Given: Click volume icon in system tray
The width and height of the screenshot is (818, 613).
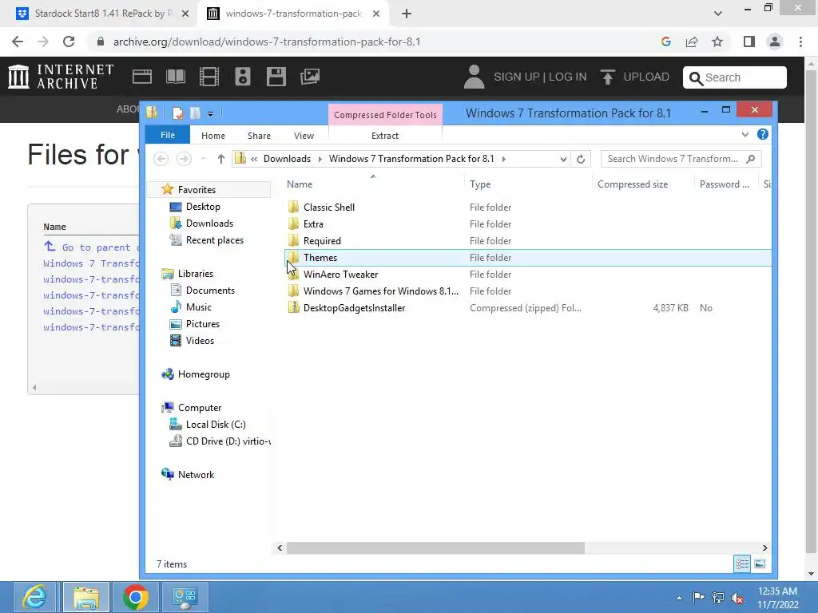Looking at the screenshot, I should (737, 598).
